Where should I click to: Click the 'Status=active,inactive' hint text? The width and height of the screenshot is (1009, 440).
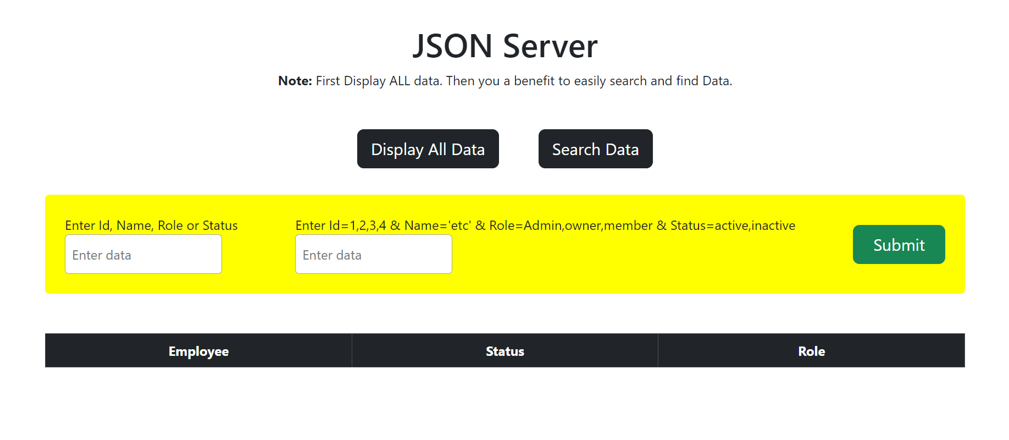pyautogui.click(x=733, y=226)
